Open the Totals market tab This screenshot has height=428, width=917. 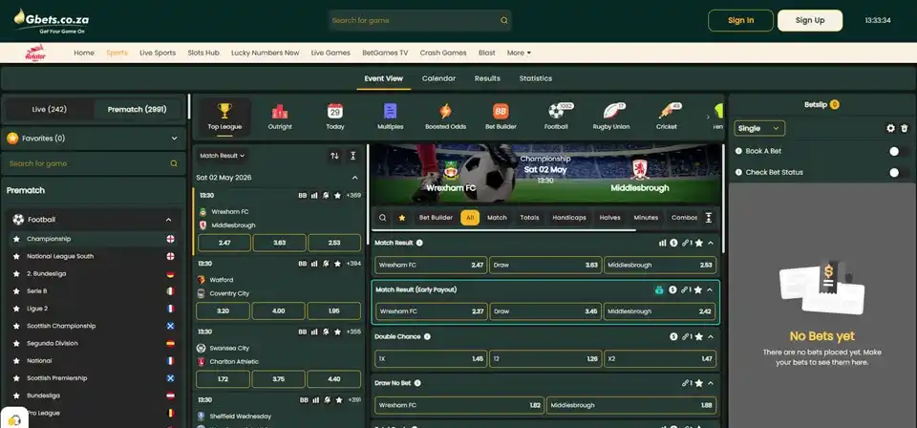[529, 218]
